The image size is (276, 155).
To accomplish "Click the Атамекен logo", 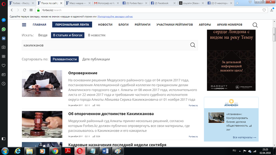I will point(231,103).
